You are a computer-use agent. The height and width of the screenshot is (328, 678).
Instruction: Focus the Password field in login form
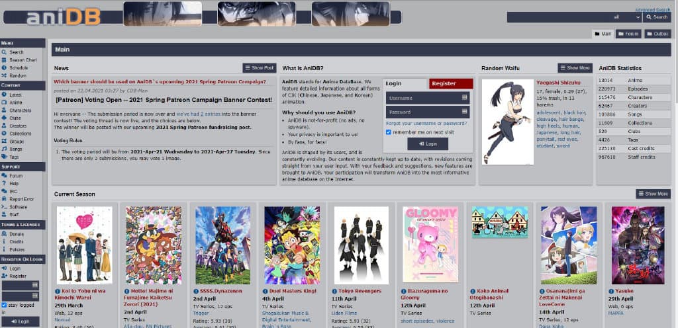pos(428,112)
